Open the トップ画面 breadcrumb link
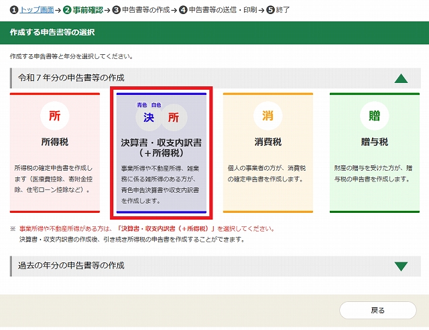The image size is (429, 330). tap(37, 10)
